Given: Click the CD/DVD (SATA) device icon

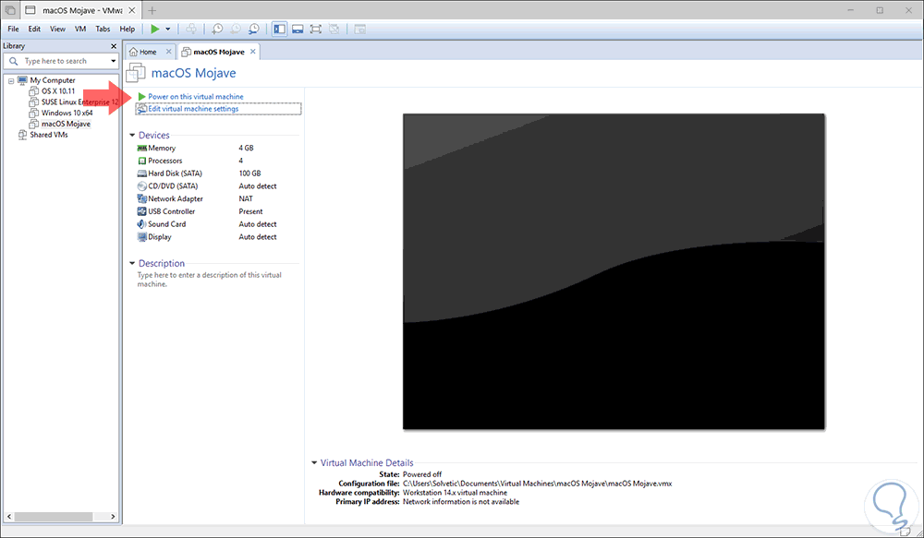Looking at the screenshot, I should pos(142,186).
